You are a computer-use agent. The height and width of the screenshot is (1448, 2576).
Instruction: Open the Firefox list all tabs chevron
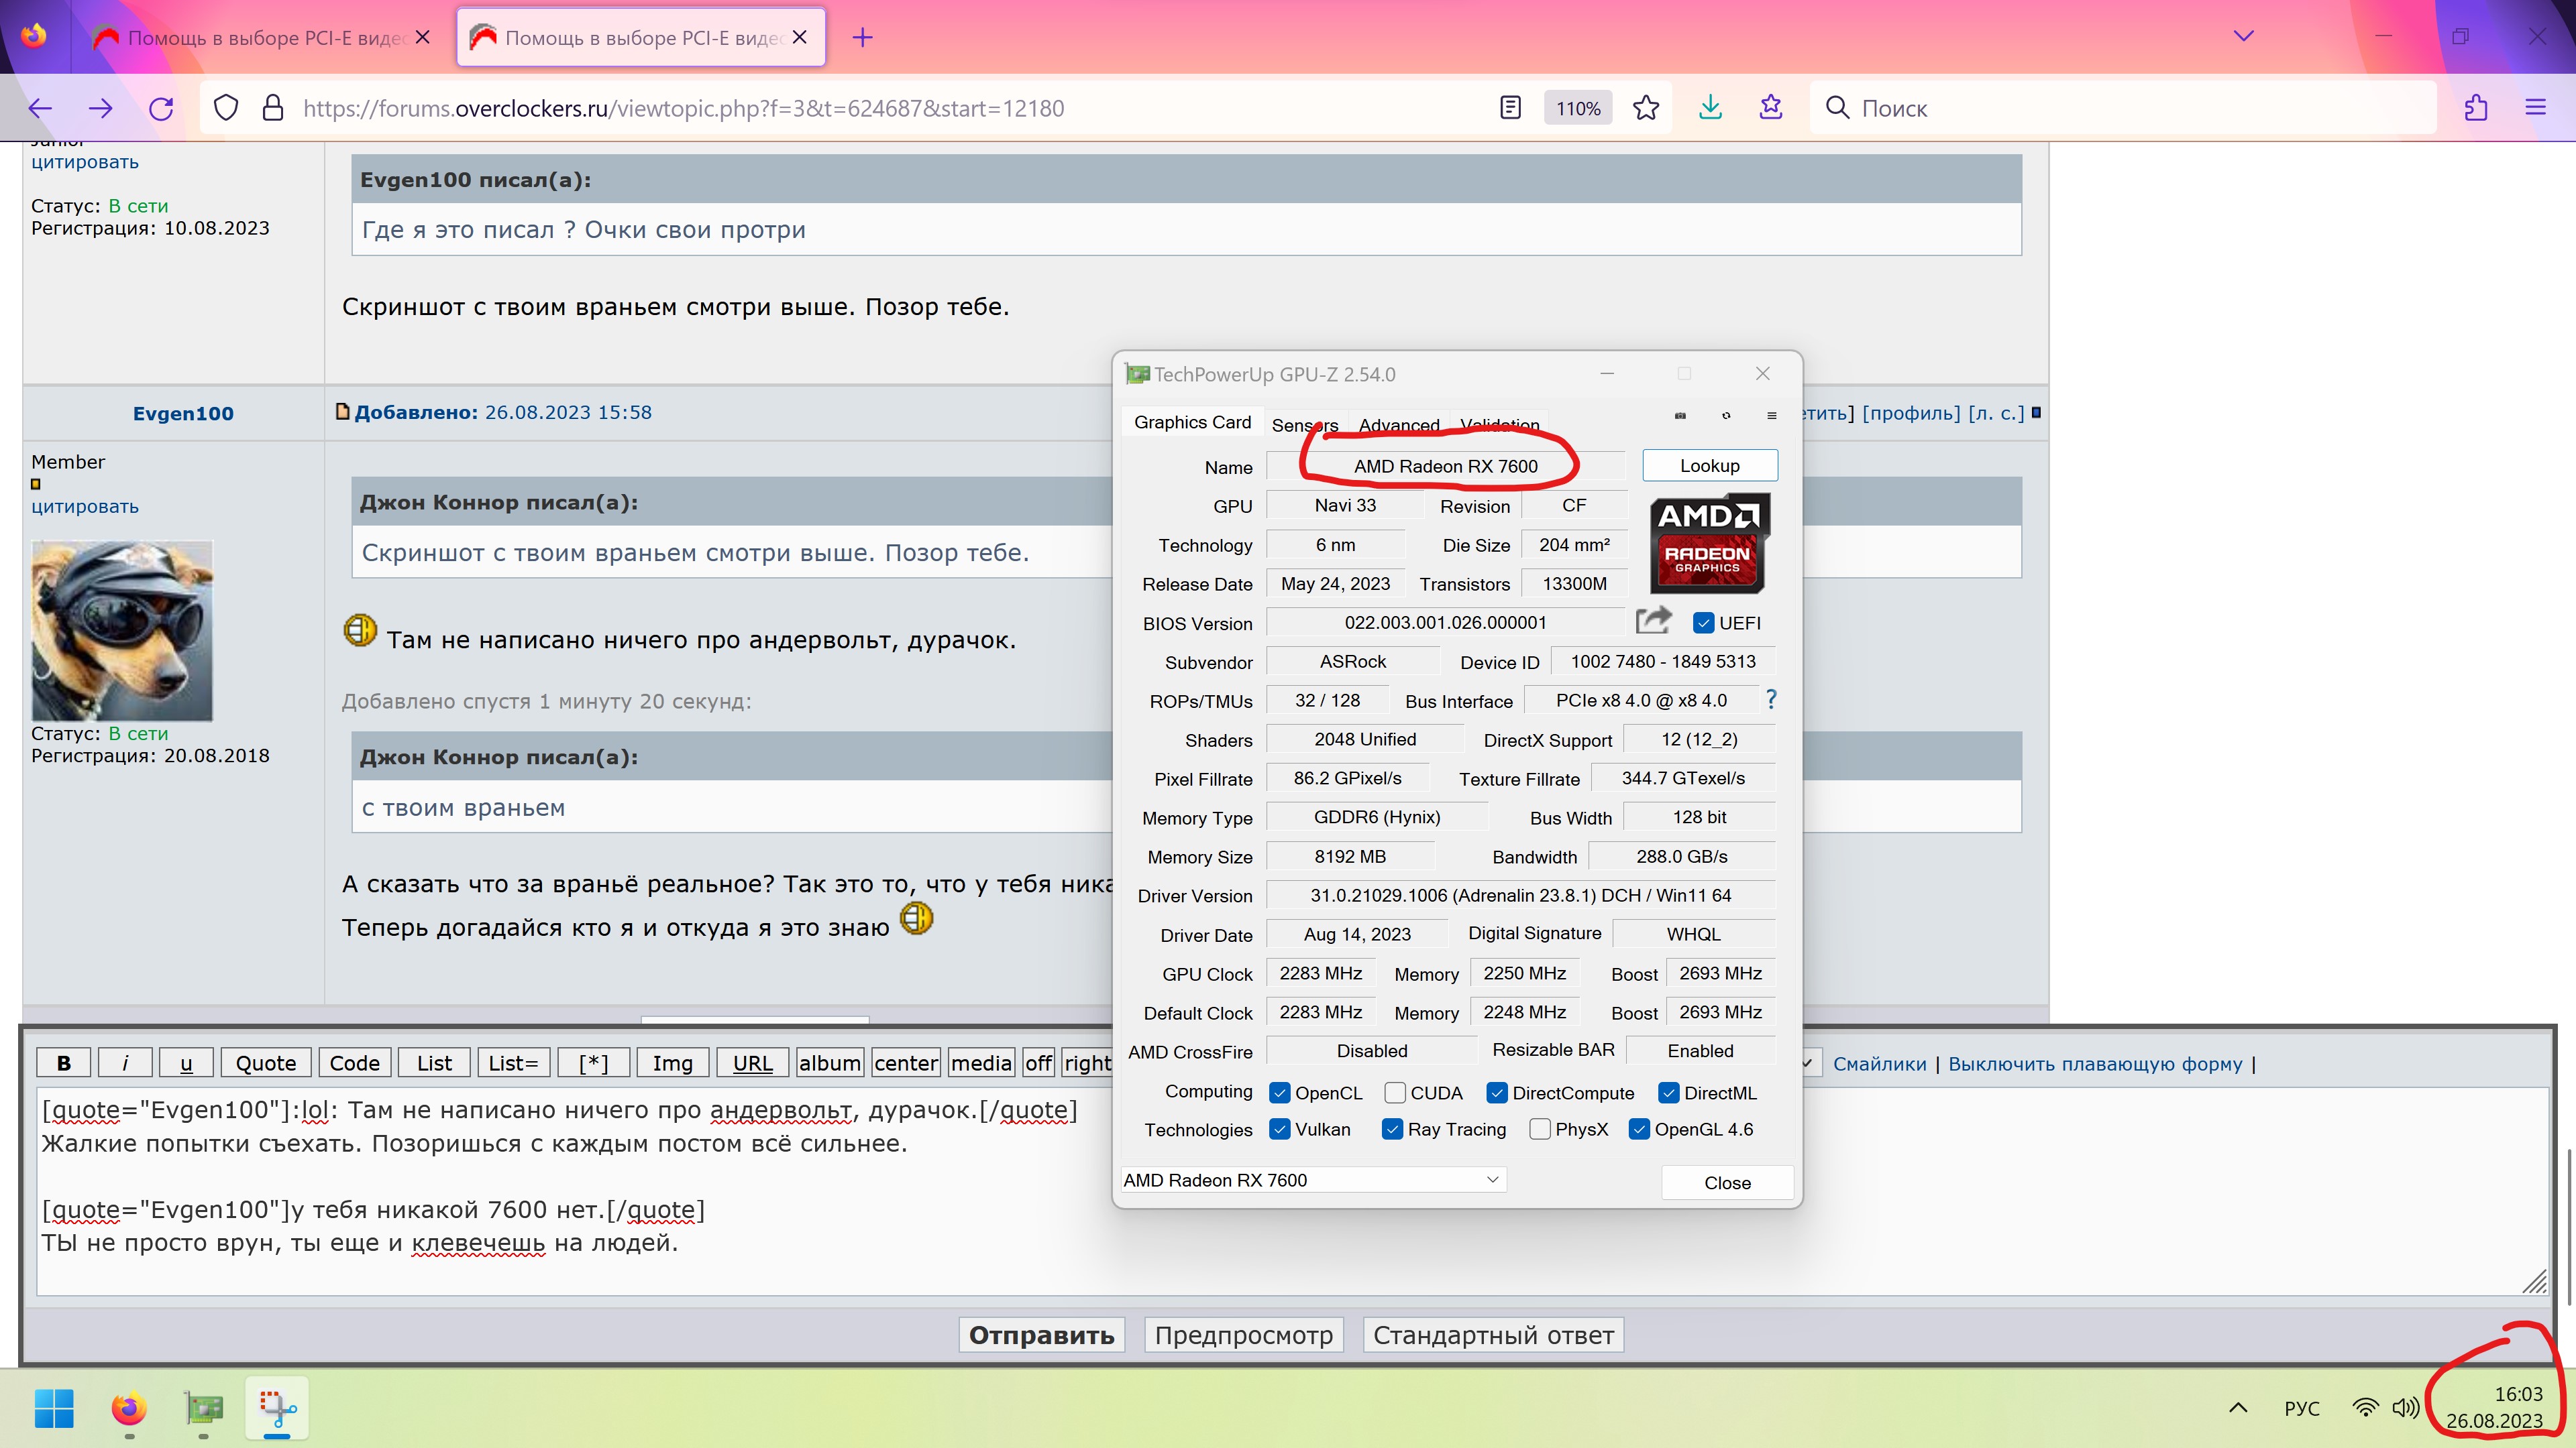coord(2243,37)
